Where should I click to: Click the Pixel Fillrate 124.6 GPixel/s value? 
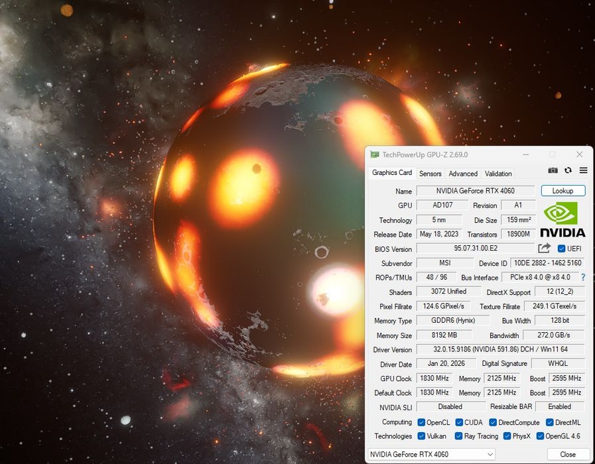443,306
